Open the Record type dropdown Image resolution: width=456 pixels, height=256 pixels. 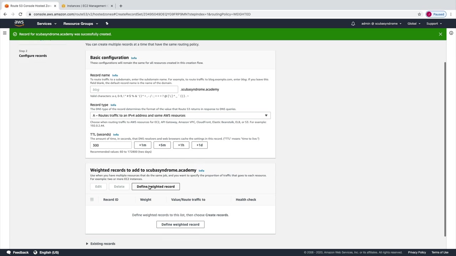coord(180,116)
